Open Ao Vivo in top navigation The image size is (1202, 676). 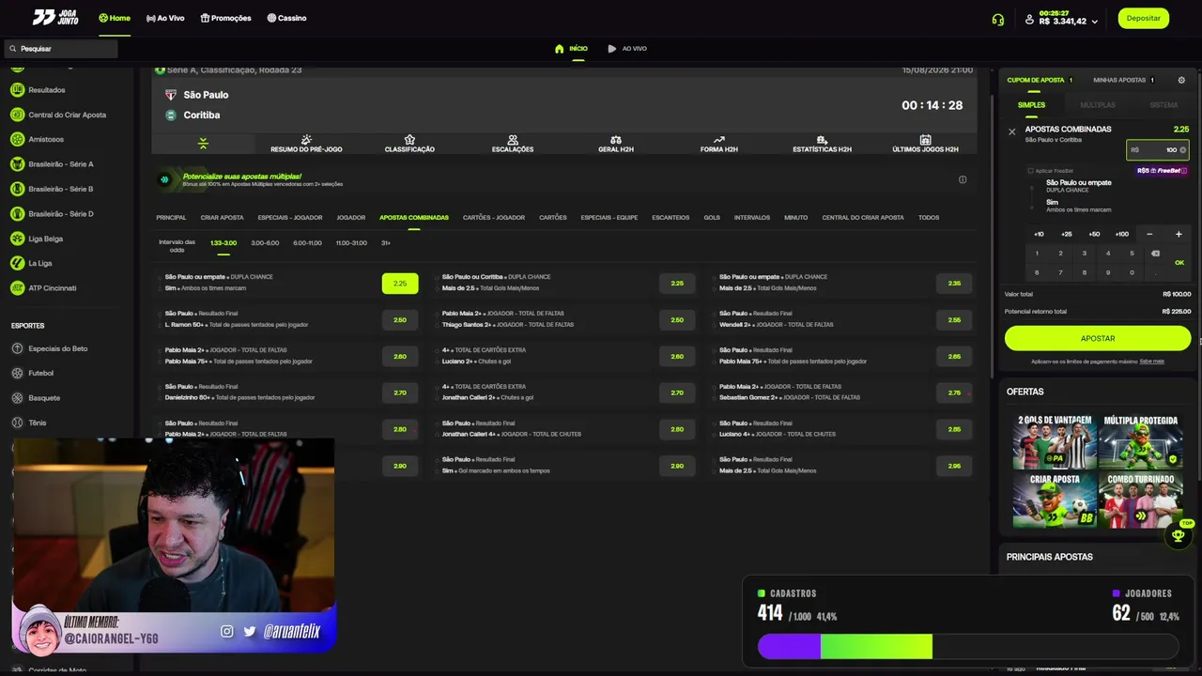[x=165, y=18]
